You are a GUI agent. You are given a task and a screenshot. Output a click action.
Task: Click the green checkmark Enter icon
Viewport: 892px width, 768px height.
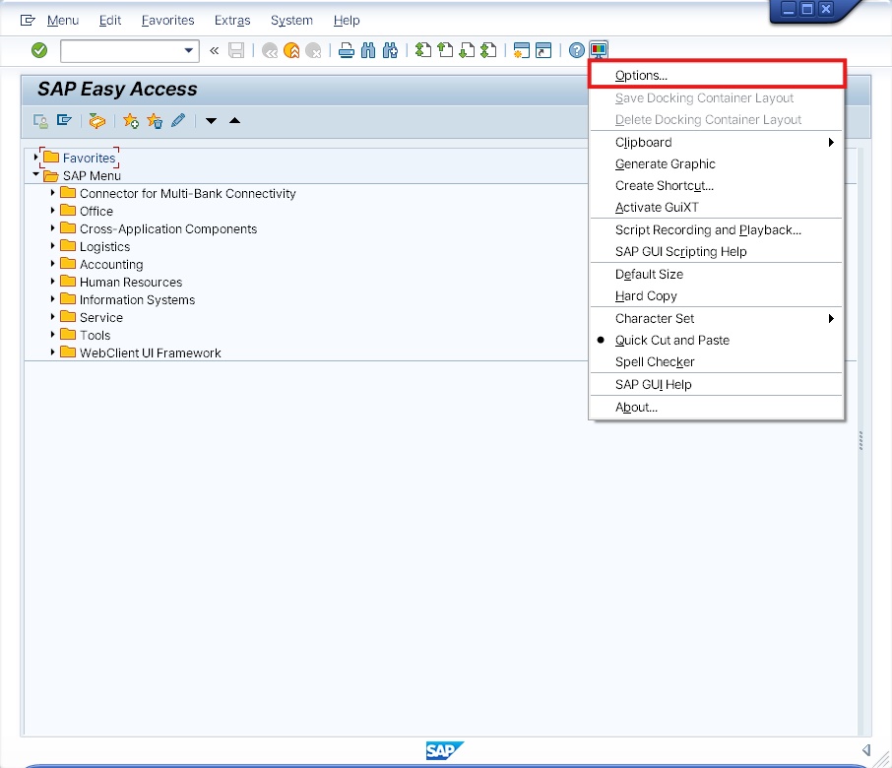coord(39,50)
